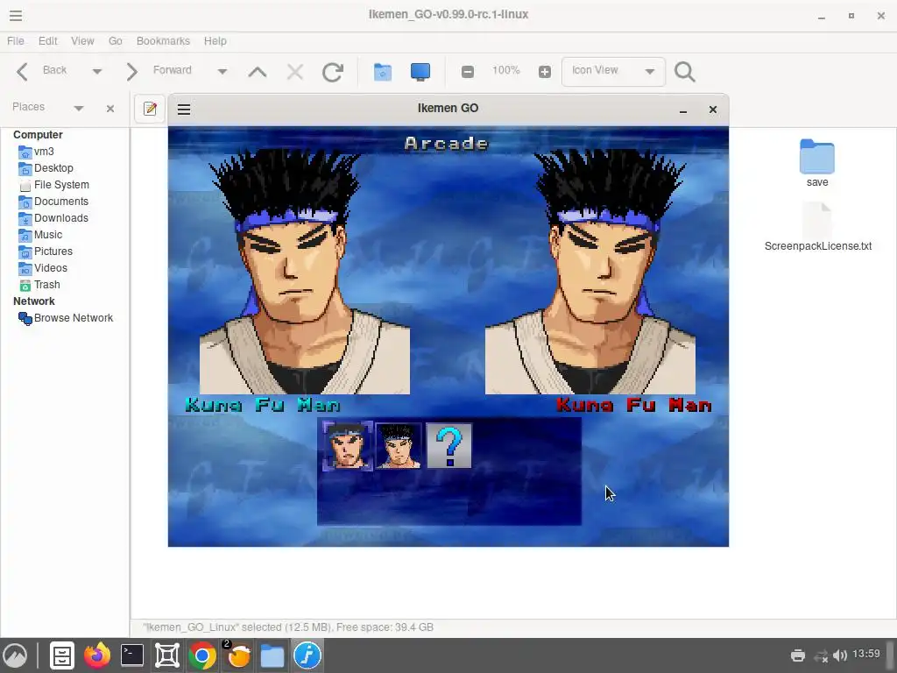
Task: Open the Help menu
Action: [215, 41]
